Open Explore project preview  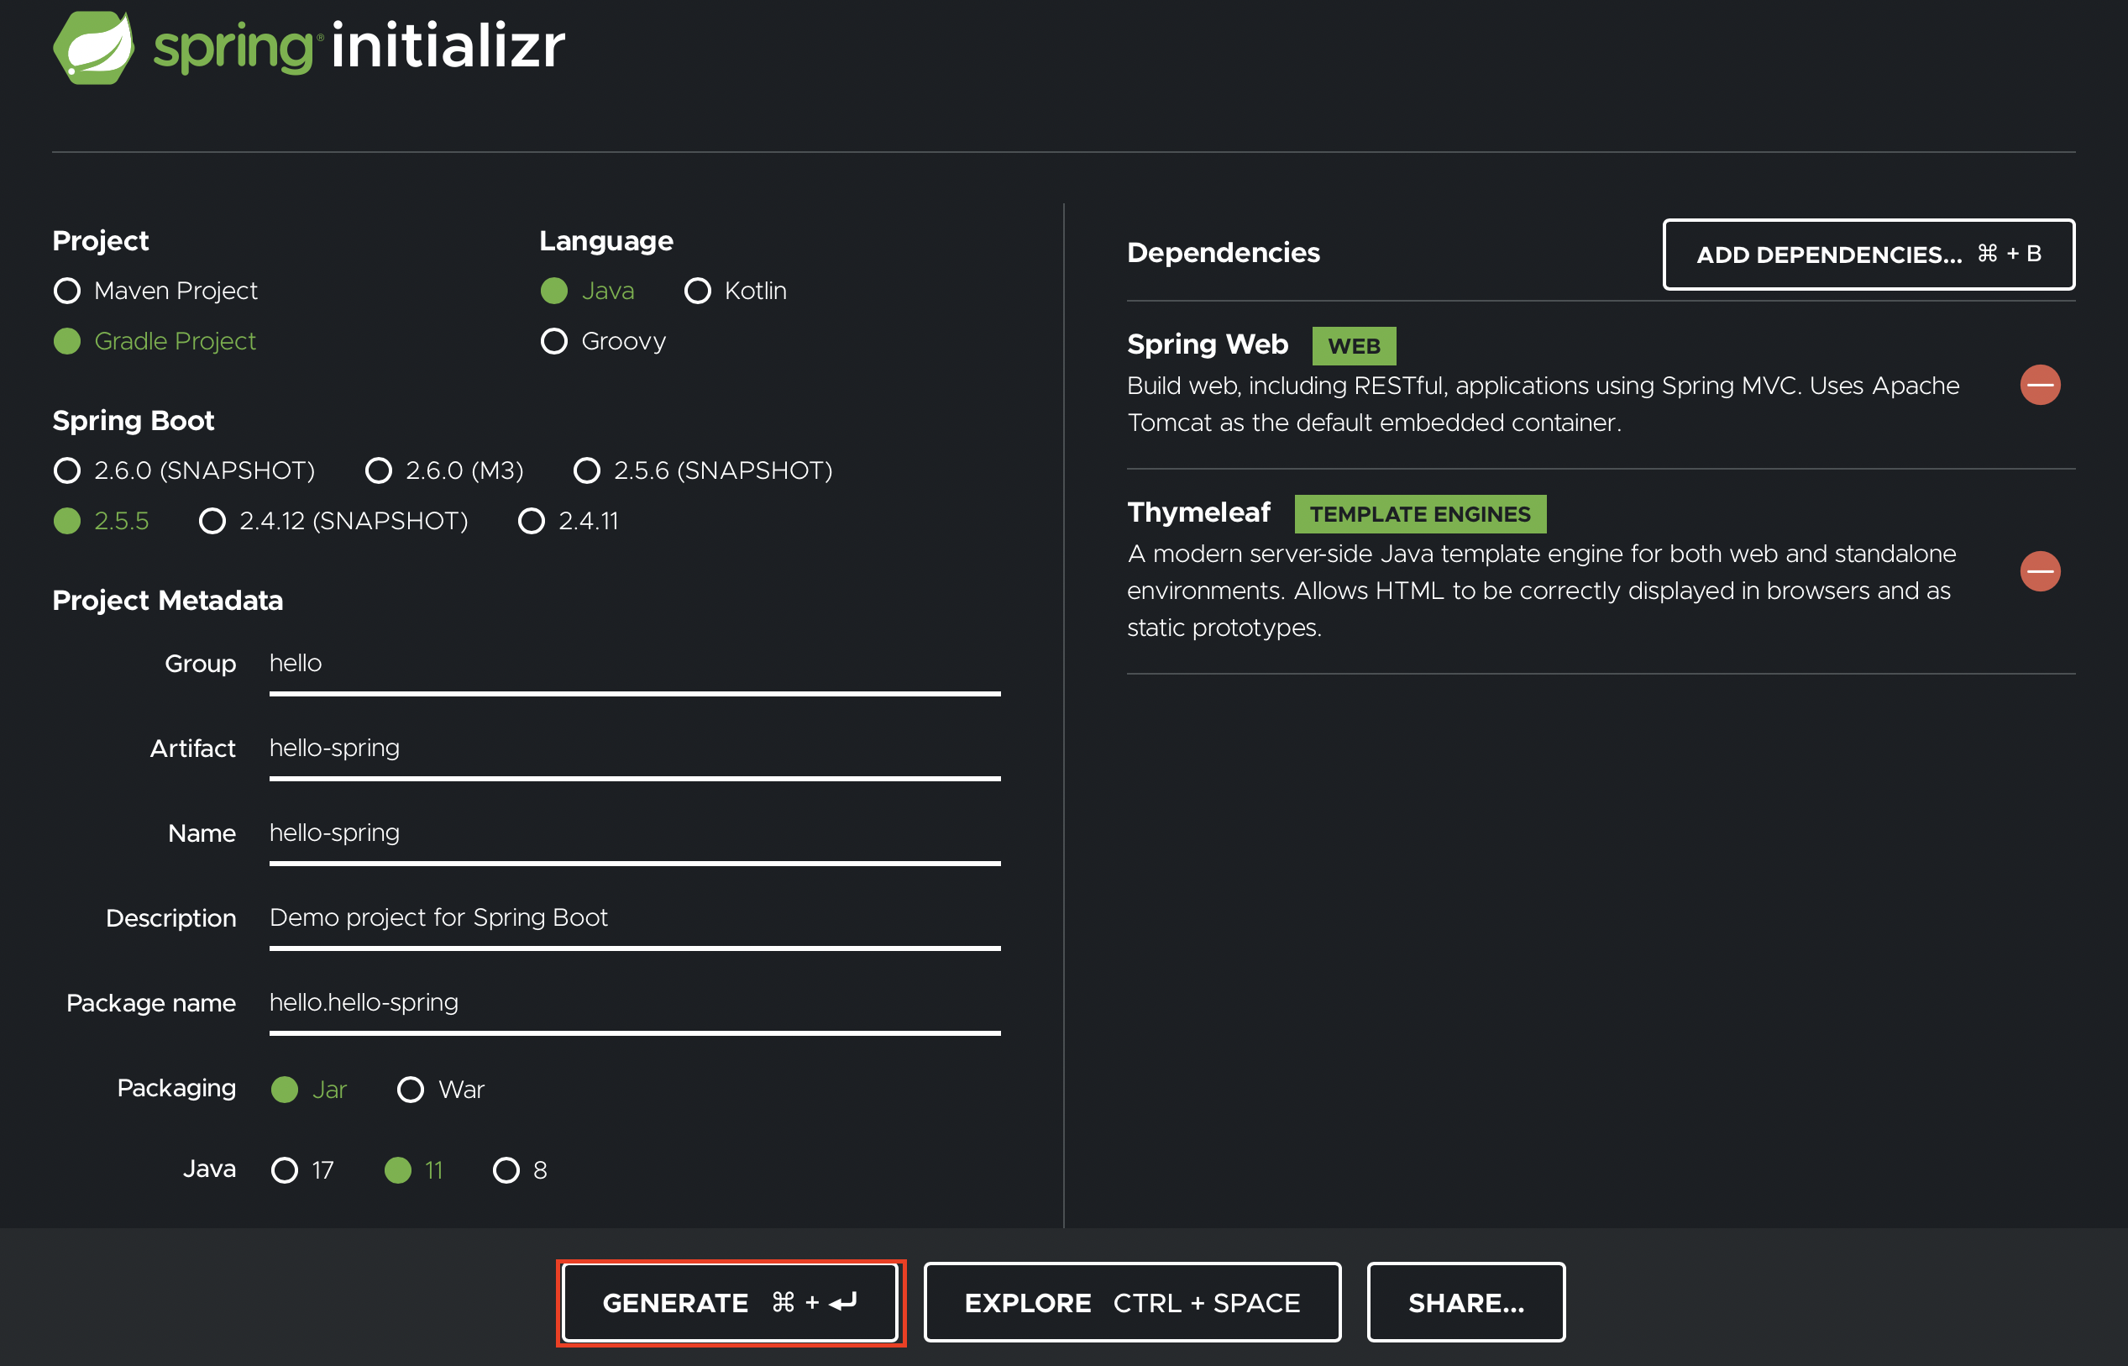1131,1303
